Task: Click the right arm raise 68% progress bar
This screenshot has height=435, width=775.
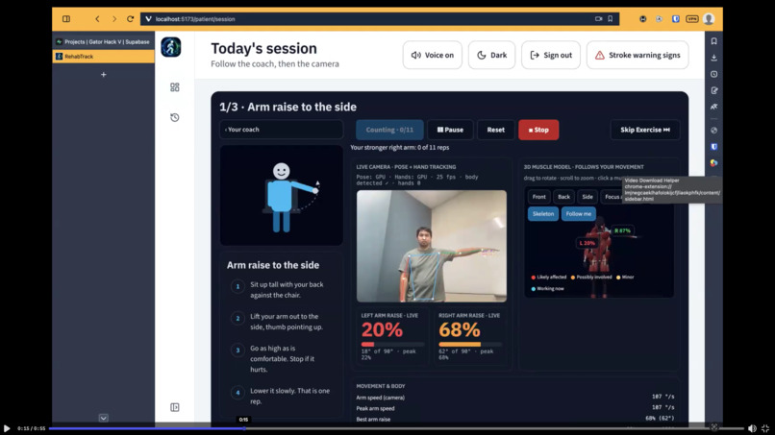Action: coord(470,344)
